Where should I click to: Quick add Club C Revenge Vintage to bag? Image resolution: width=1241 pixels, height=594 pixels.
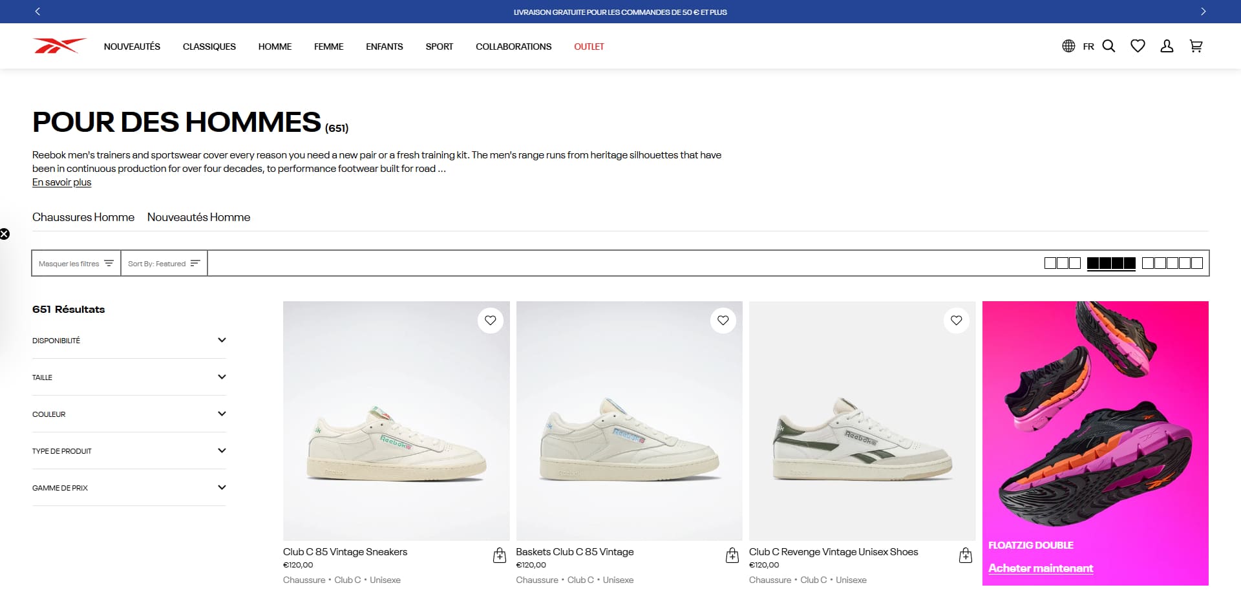966,555
